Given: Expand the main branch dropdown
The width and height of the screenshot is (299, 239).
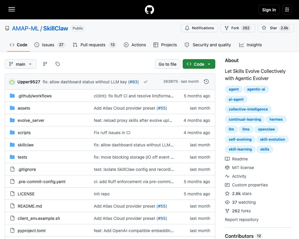Looking at the screenshot, I should pos(21,64).
